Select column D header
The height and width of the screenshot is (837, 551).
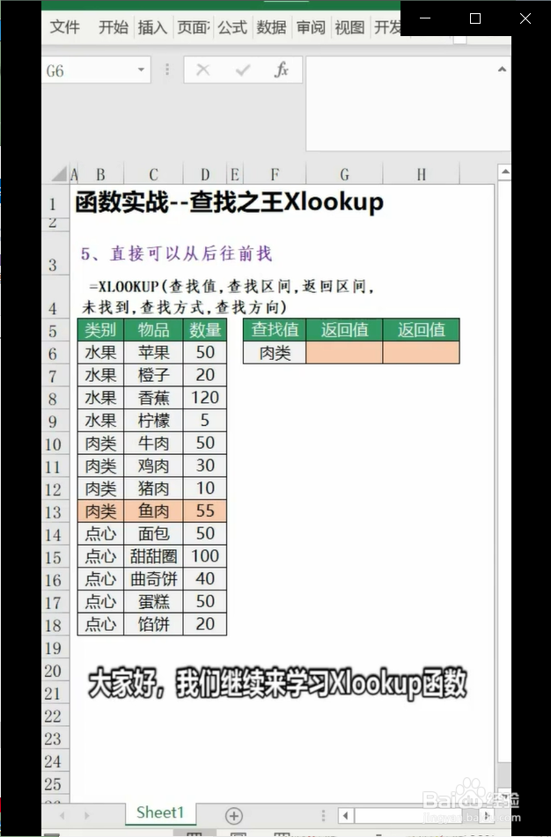point(205,174)
